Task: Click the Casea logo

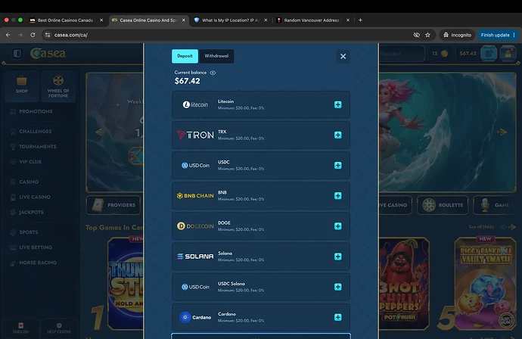Action: click(x=48, y=53)
